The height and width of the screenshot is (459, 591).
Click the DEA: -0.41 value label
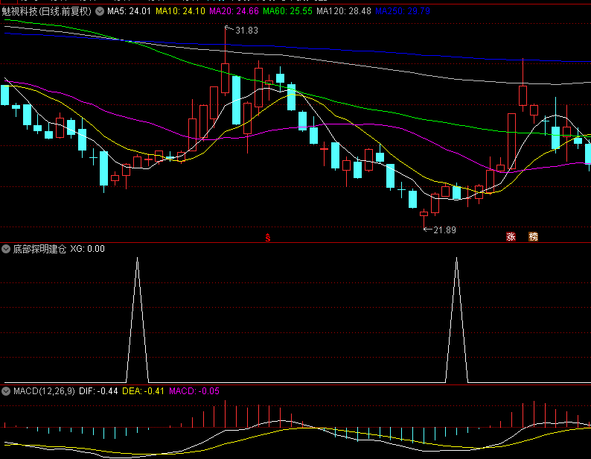click(x=143, y=391)
